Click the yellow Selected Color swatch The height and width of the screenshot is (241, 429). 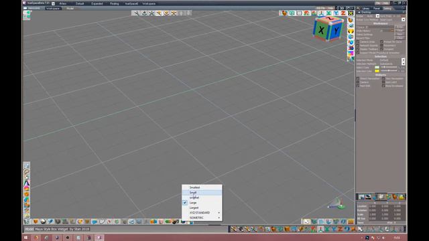[377, 71]
